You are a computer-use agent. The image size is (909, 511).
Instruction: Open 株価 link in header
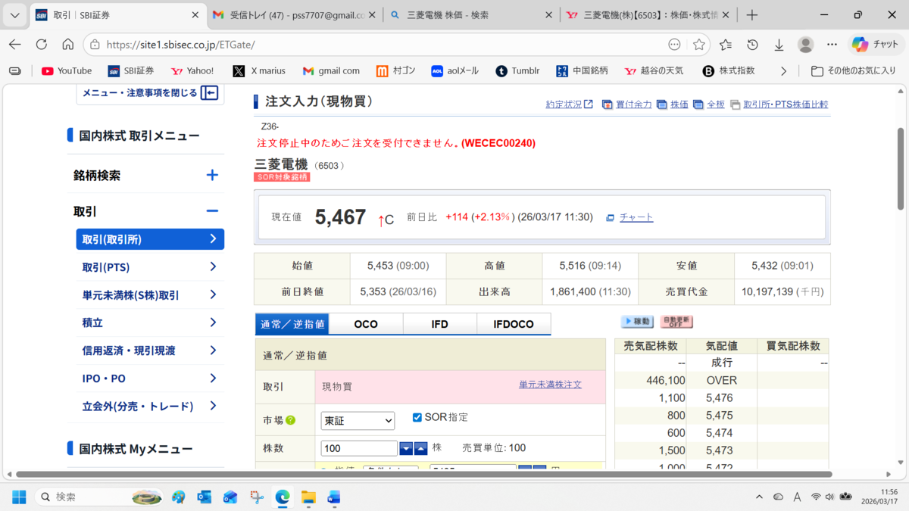pyautogui.click(x=679, y=104)
